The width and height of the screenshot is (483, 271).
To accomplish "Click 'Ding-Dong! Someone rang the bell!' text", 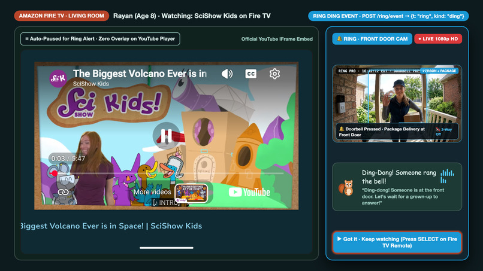I will tap(399, 177).
